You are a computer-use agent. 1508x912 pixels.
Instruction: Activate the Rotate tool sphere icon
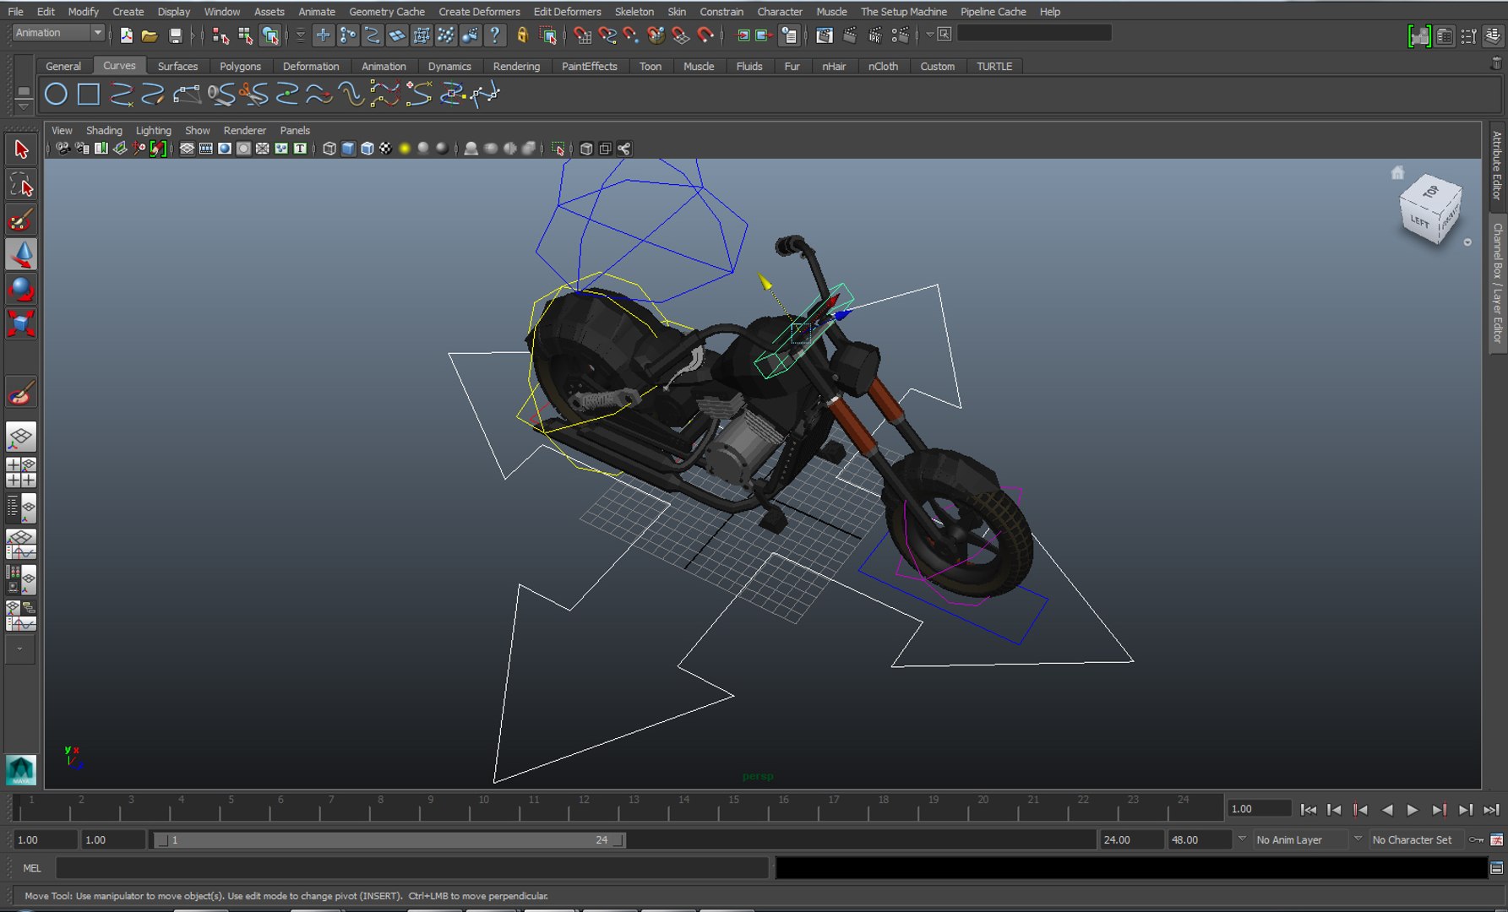point(21,289)
